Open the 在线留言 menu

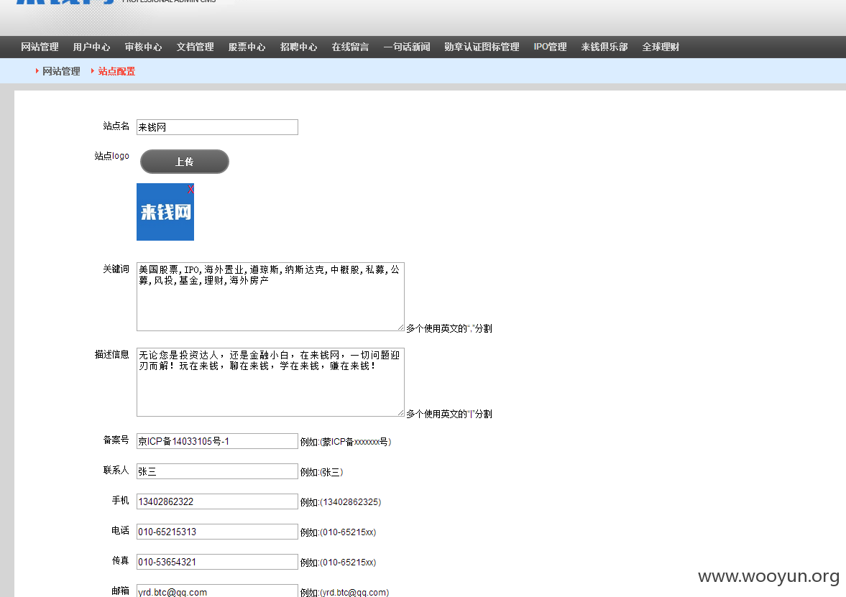point(351,47)
